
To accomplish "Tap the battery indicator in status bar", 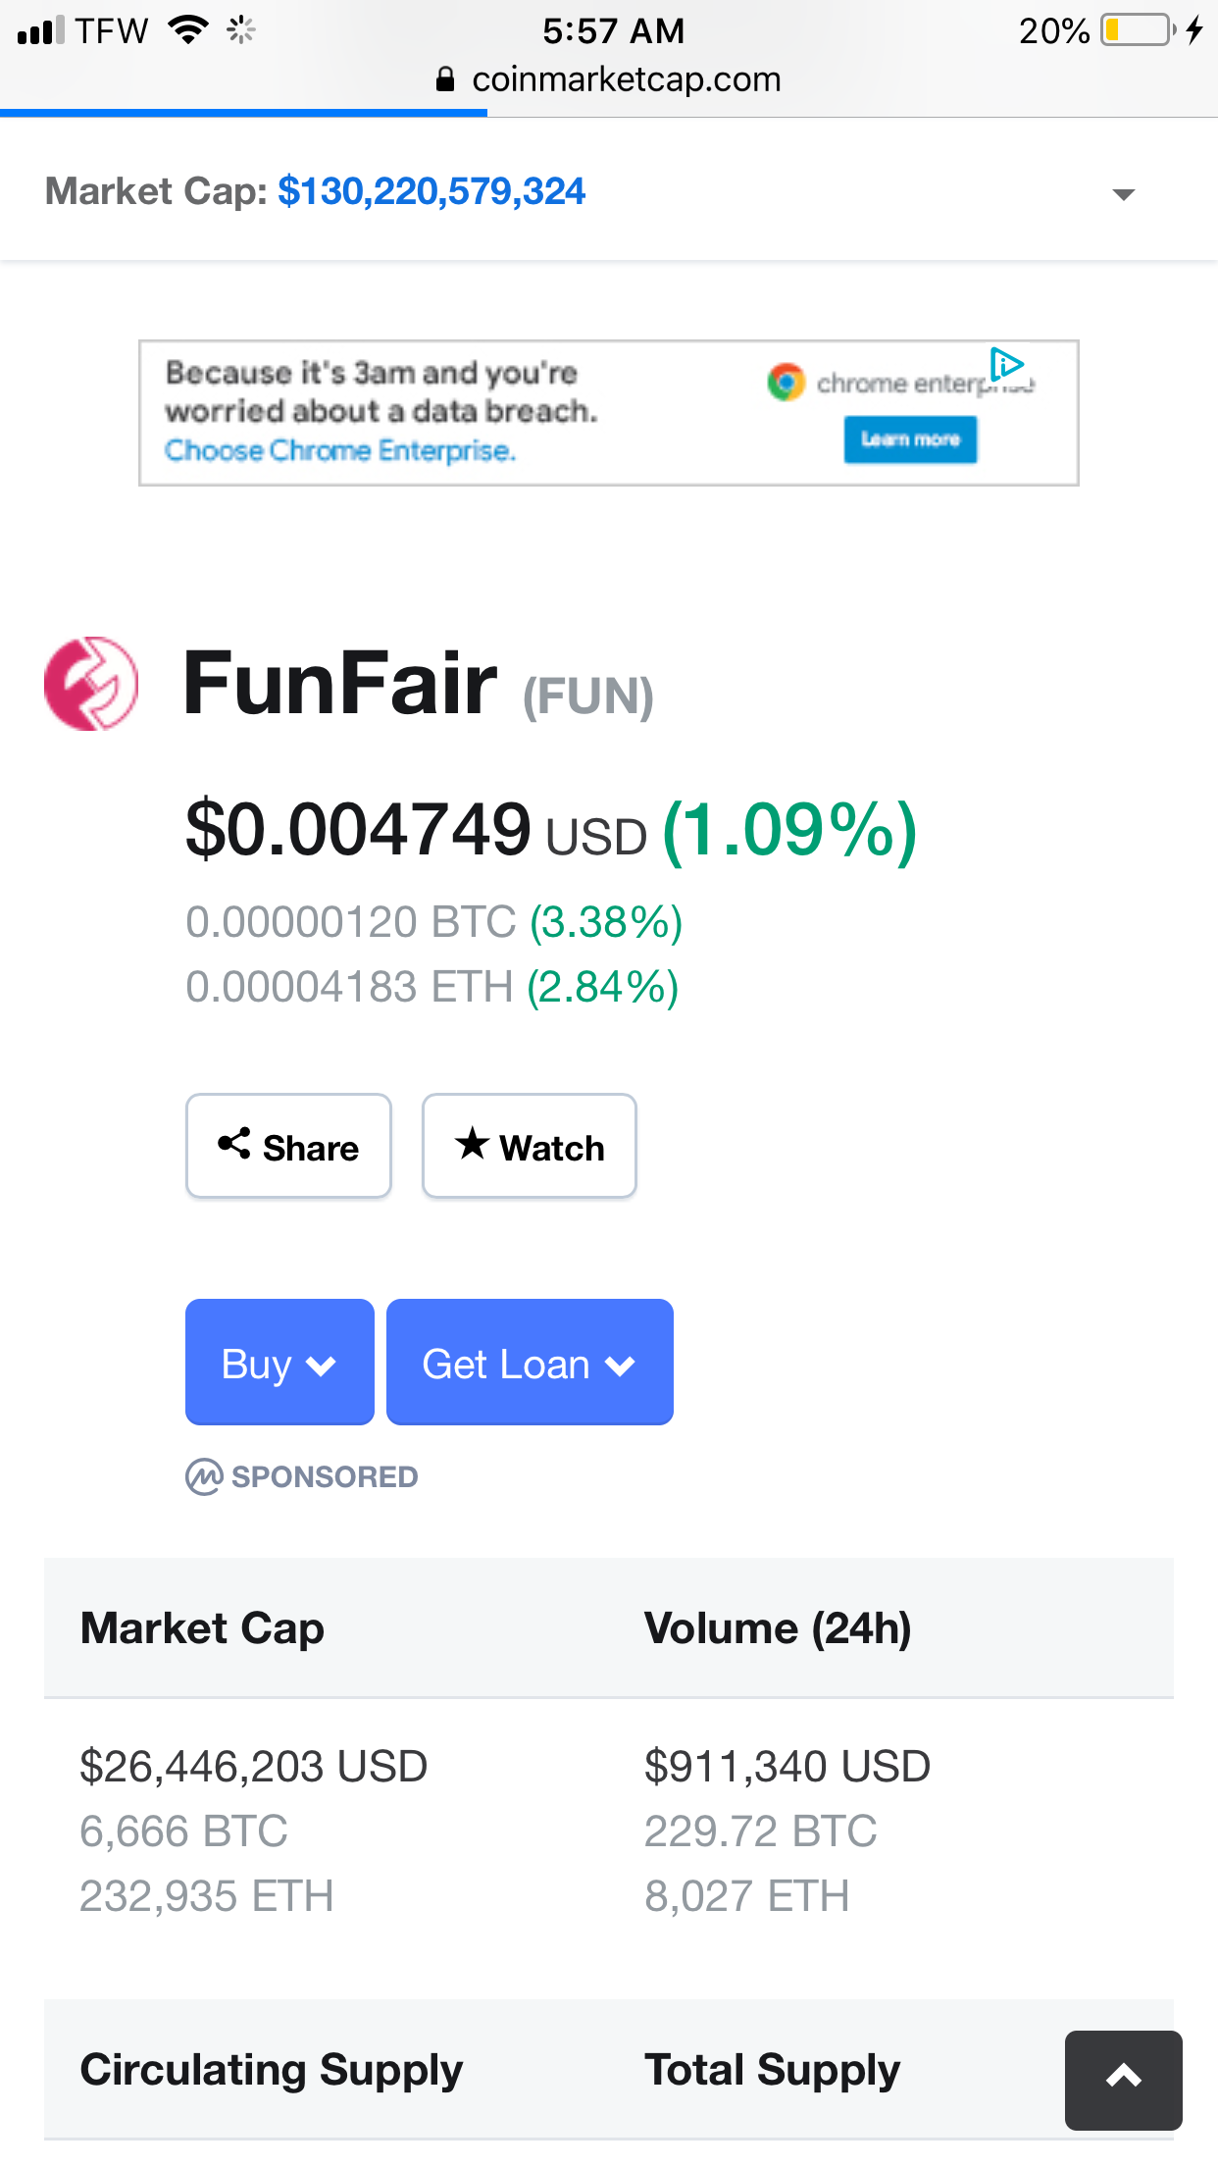I will tap(1138, 30).
